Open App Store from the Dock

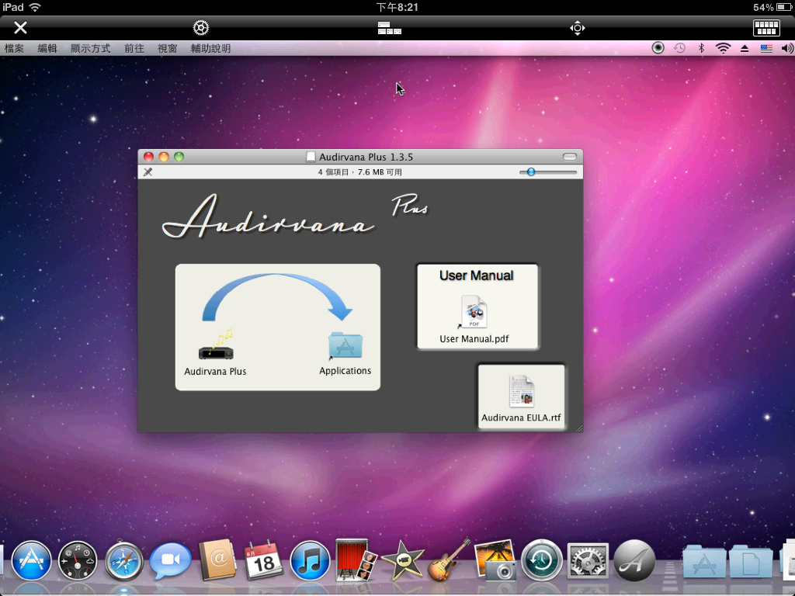pyautogui.click(x=31, y=560)
